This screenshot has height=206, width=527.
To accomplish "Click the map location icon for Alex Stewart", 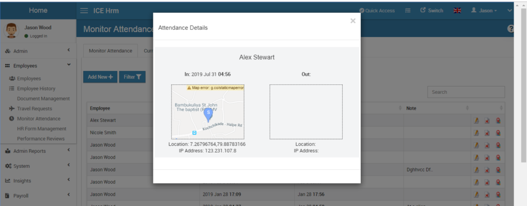I will (498, 121).
